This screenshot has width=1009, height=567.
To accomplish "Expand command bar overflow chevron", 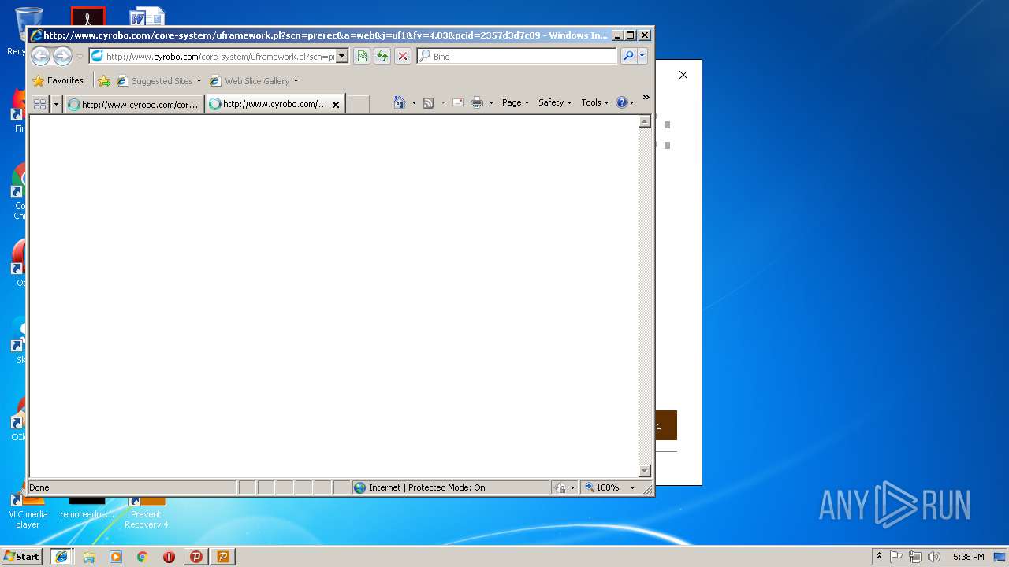I will pos(646,98).
